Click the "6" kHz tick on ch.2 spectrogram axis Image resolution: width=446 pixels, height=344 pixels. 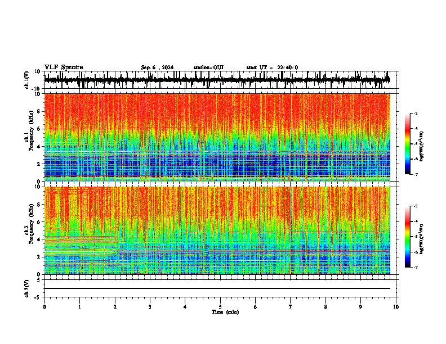coord(39,221)
